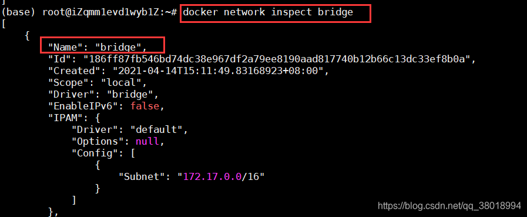
Task: Click the Created timestamp value
Action: pyautogui.click(x=218, y=71)
